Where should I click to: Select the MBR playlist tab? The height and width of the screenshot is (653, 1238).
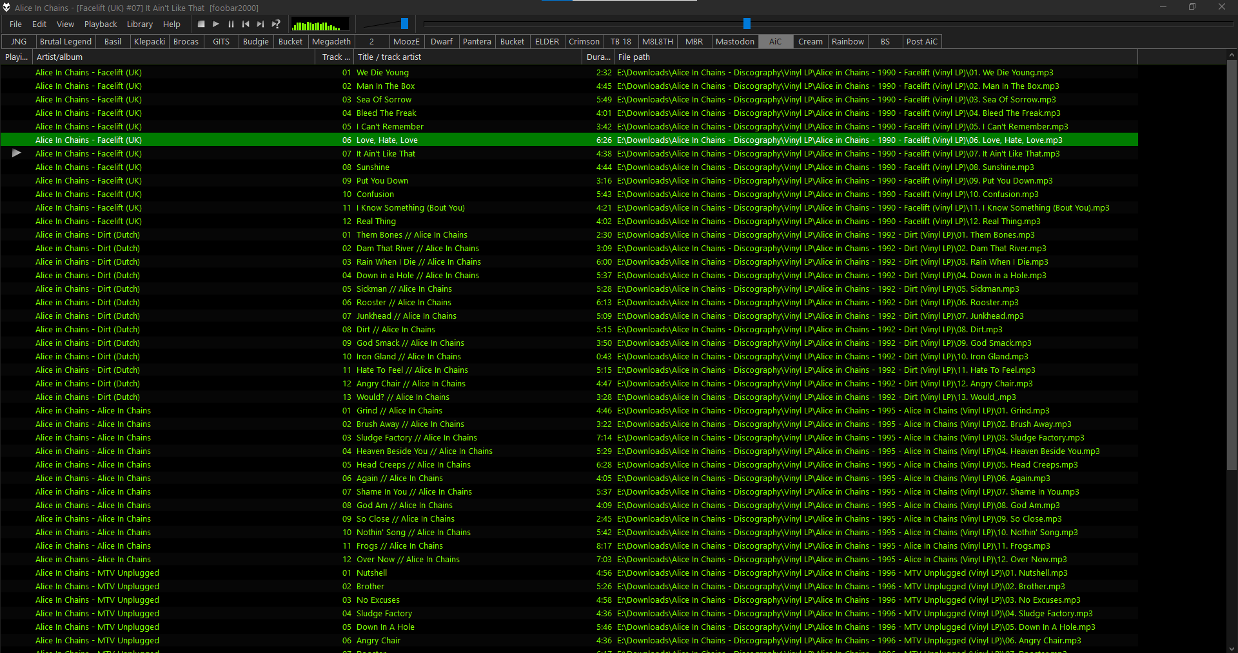tap(694, 41)
